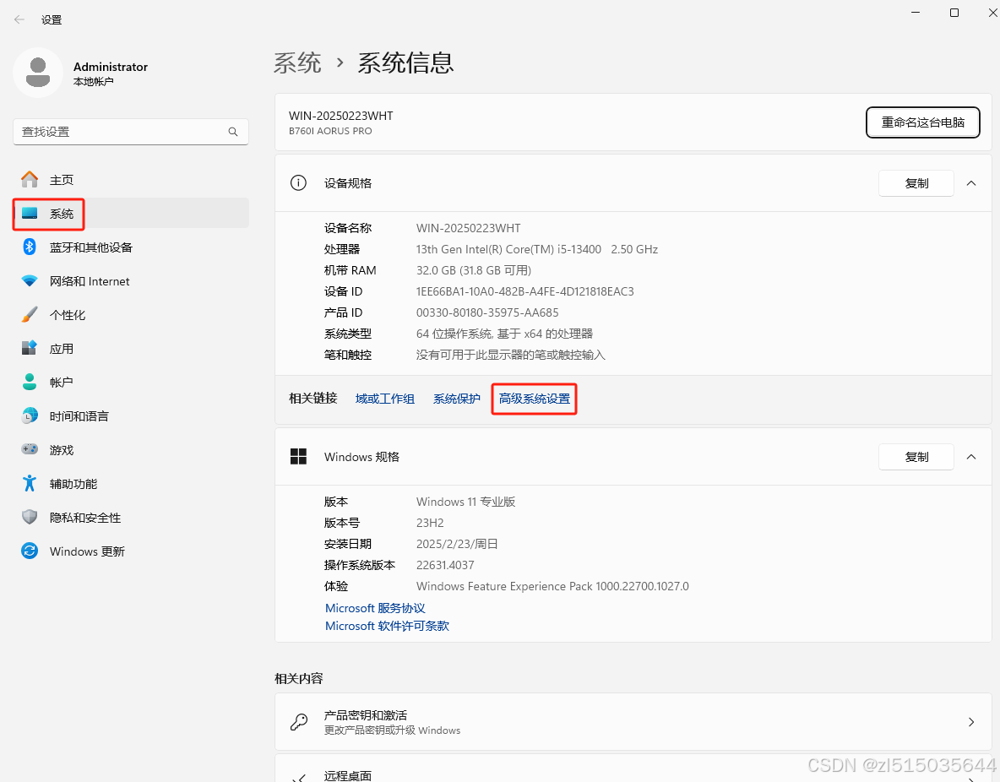Click the 系统 monitor icon
The height and width of the screenshot is (782, 1000).
(x=30, y=213)
